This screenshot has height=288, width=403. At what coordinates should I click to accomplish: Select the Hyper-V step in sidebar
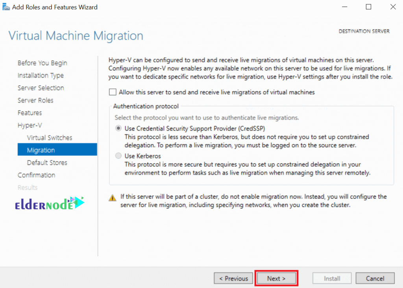click(x=30, y=125)
